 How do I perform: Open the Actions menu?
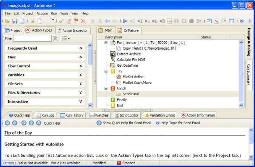point(42,13)
